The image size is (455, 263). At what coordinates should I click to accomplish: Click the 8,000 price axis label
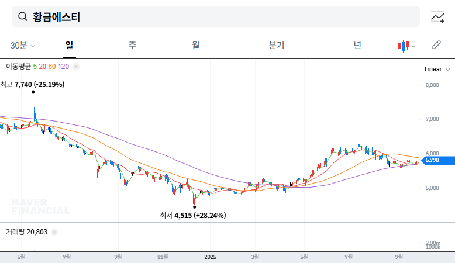(432, 85)
